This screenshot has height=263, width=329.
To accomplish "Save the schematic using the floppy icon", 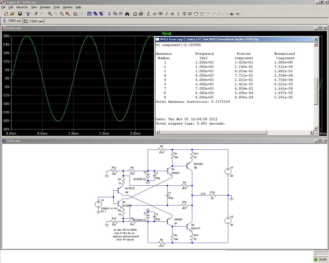I will click(x=20, y=14).
